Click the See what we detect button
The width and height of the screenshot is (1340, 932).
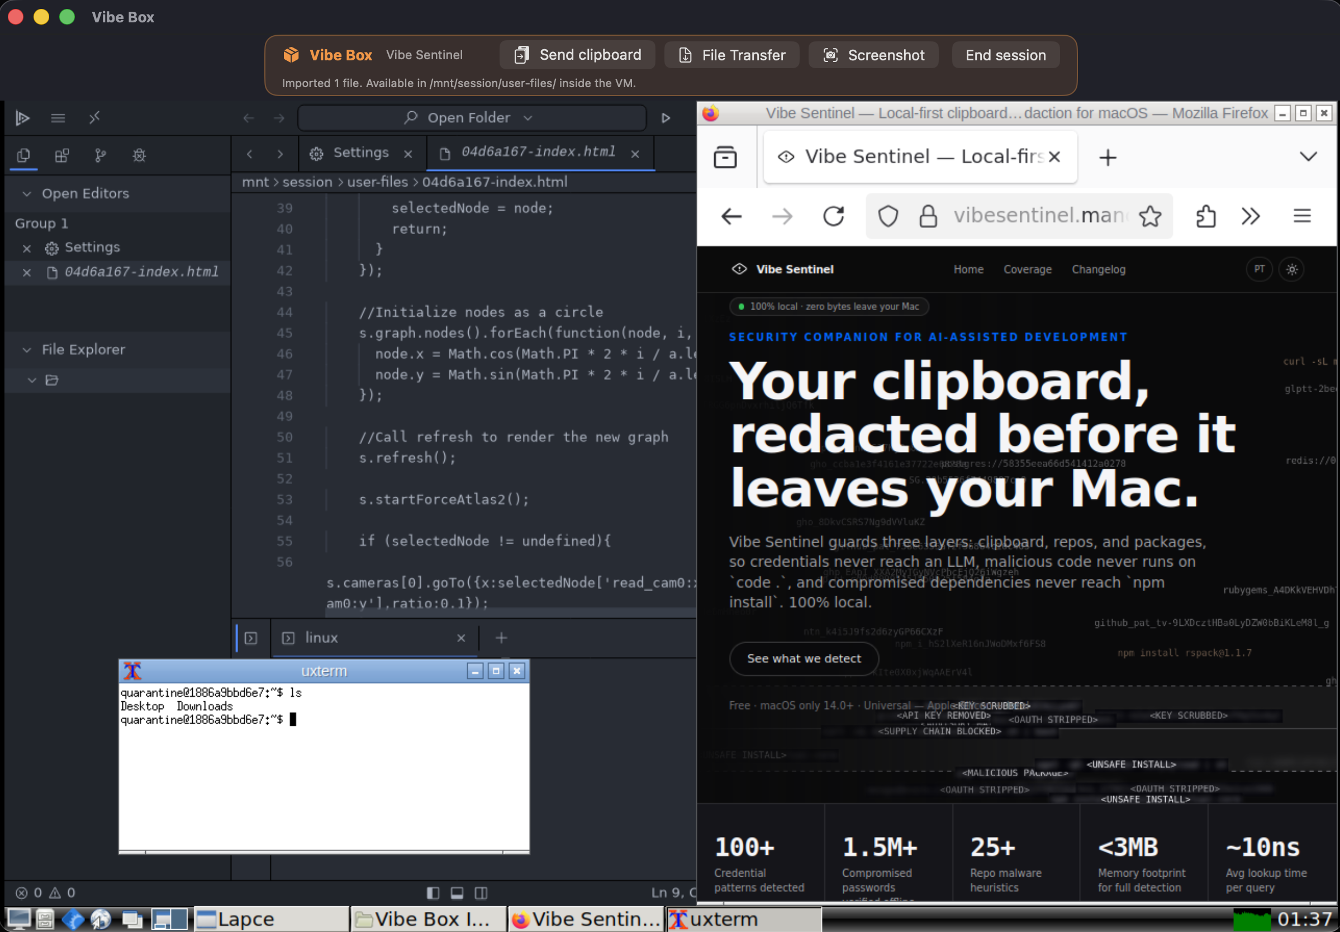(x=804, y=659)
